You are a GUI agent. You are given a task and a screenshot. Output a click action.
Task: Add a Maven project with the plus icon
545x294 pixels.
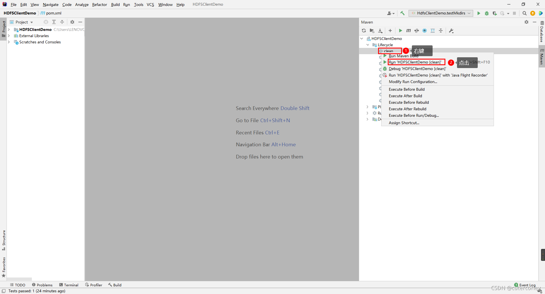click(390, 31)
